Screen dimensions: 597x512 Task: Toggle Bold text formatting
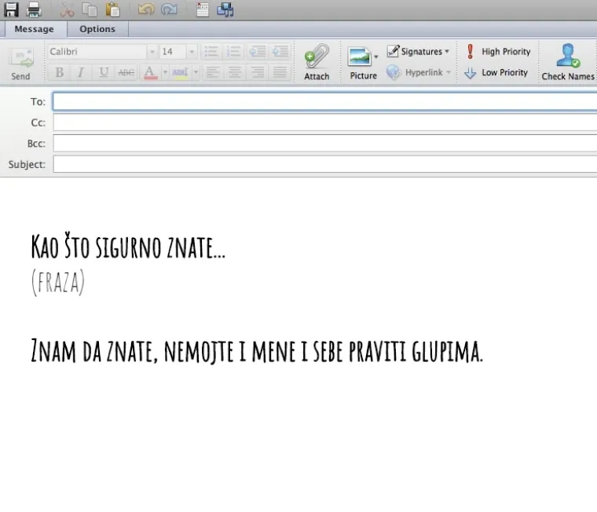tap(60, 72)
